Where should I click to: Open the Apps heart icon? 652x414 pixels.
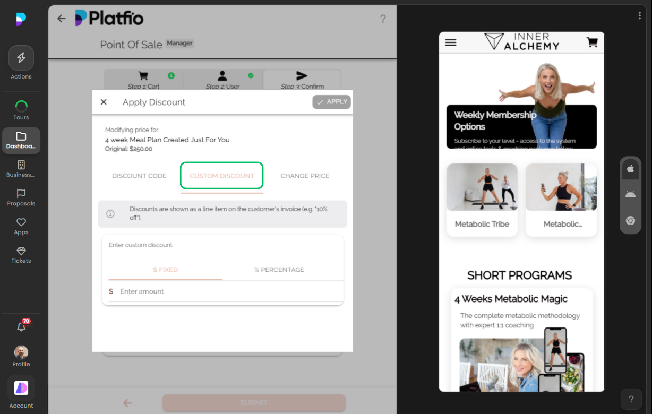[x=21, y=222]
